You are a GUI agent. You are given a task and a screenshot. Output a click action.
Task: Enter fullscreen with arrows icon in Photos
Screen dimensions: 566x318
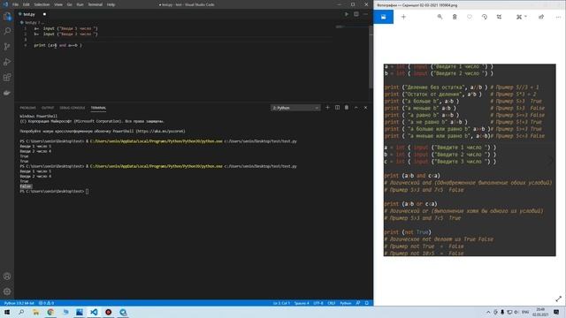(x=558, y=299)
